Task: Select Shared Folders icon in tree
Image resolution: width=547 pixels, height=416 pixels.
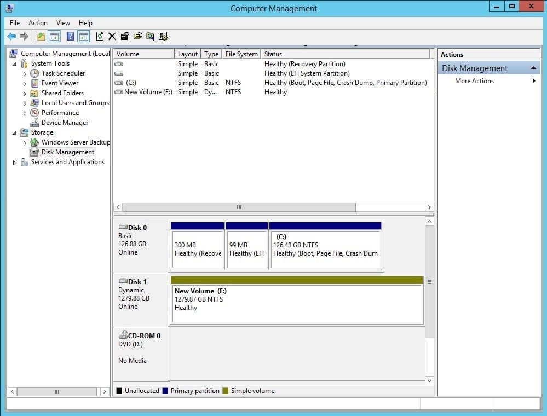Action: (x=34, y=93)
